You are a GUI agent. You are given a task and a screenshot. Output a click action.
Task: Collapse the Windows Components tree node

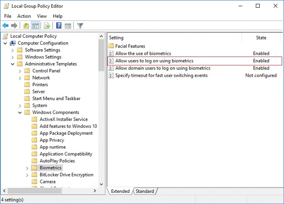(20, 113)
